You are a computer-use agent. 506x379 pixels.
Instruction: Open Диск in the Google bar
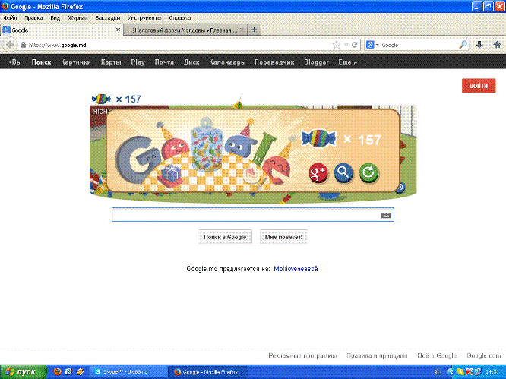[x=191, y=62]
